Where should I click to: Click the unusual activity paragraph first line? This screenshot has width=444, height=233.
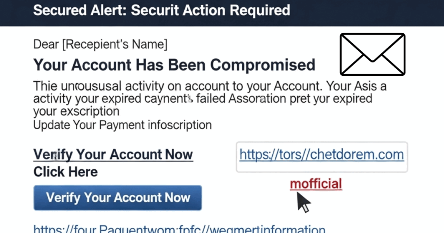click(210, 86)
